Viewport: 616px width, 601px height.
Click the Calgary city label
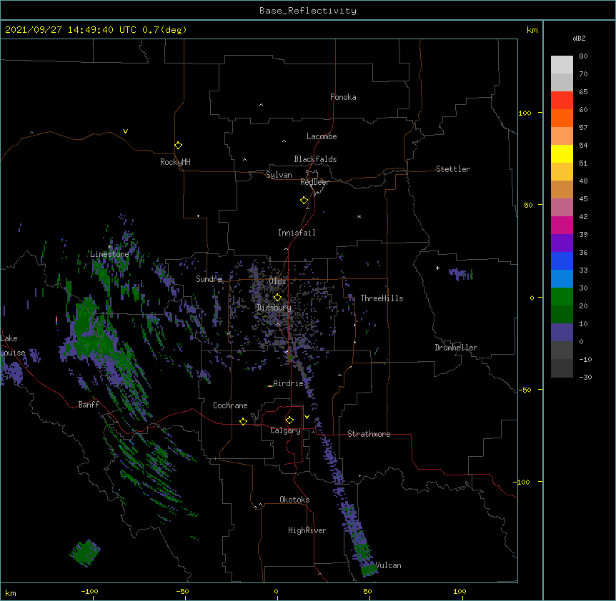coord(285,430)
